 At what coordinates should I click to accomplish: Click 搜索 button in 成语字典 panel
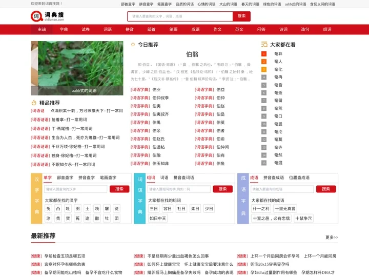pyautogui.click(x=326, y=189)
